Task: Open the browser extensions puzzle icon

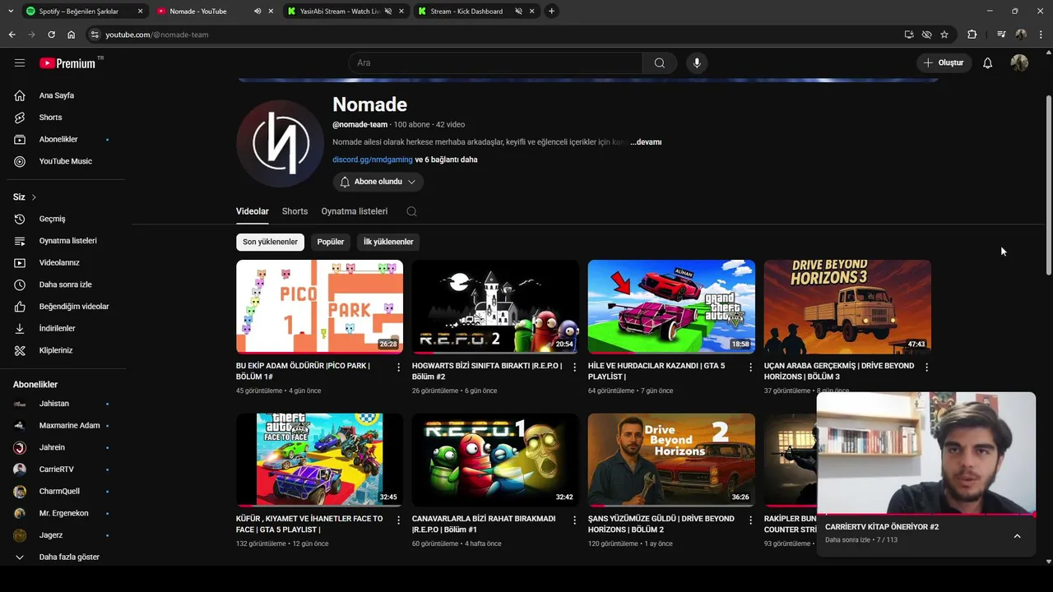Action: (972, 35)
